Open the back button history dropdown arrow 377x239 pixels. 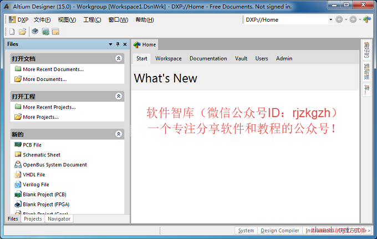coord(346,19)
